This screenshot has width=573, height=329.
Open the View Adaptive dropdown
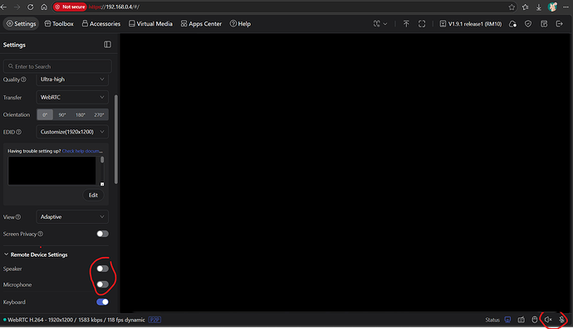tap(72, 217)
